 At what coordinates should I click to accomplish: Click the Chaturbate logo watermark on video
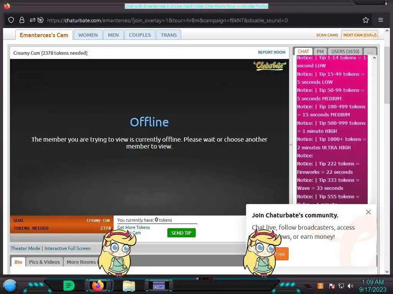[x=270, y=66]
